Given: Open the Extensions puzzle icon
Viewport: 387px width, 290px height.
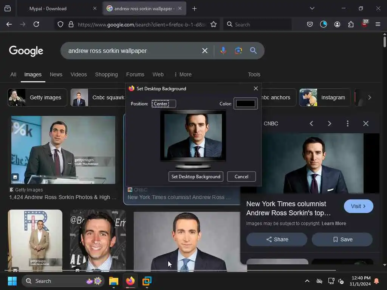Looking at the screenshot, I should 351,24.
